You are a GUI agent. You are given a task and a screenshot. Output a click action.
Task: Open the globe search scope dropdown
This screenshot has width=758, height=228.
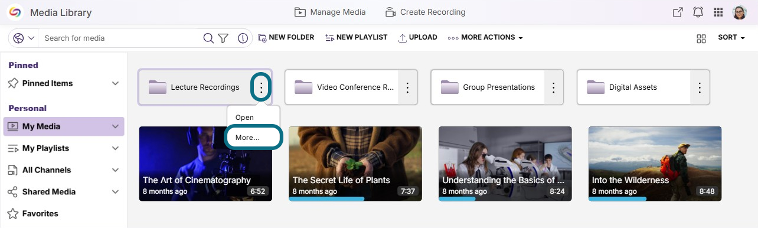[x=24, y=38]
